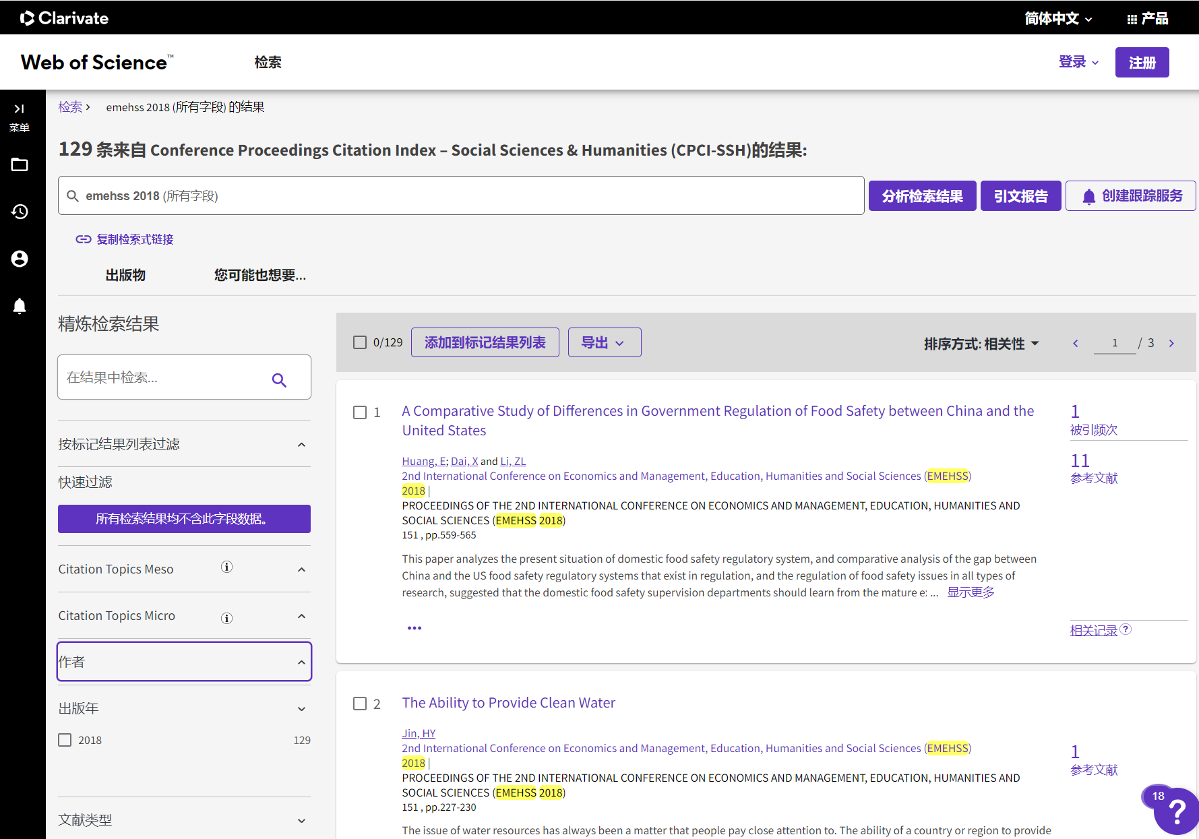1199x839 pixels.
Task: Go to previous results page arrow
Action: point(1076,344)
